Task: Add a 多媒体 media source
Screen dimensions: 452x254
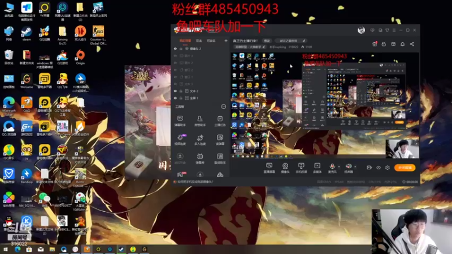Action: pos(317,168)
